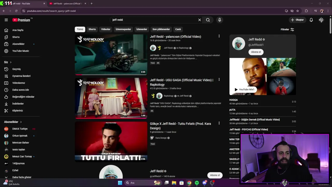
Task: Select the Tümü filter chip
Action: coord(80,29)
